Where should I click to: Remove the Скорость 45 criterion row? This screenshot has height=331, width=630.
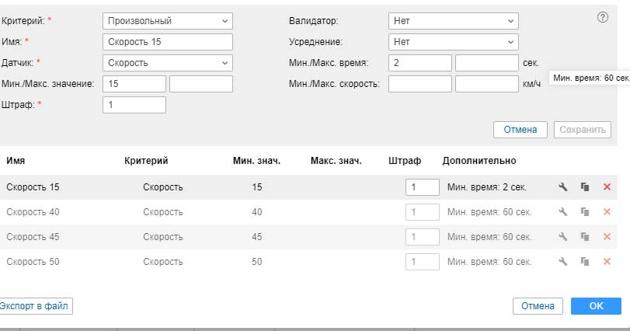pos(607,237)
